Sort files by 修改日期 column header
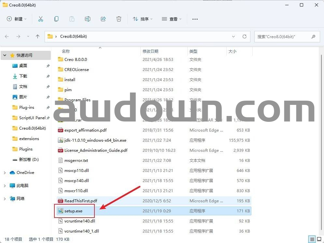 pos(150,51)
